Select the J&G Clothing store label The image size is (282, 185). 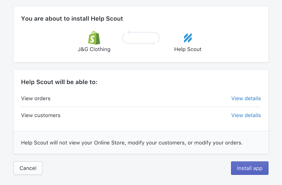94,49
